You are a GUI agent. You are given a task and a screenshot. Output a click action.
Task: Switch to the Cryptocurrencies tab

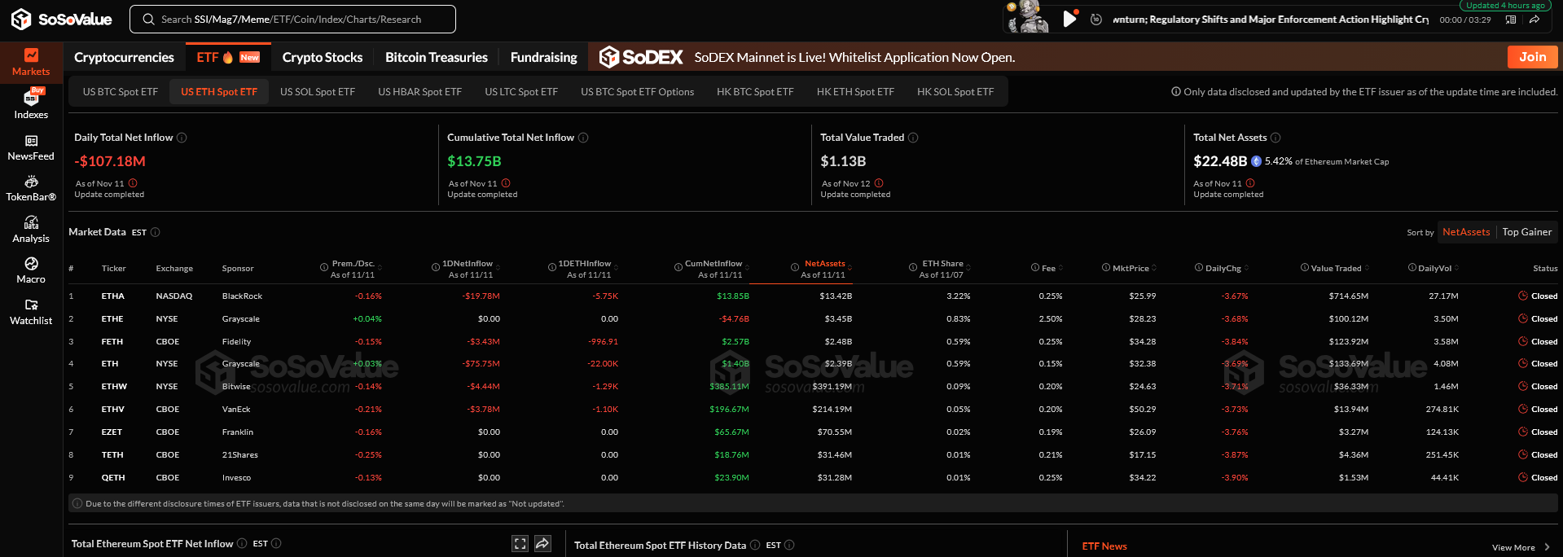click(124, 57)
